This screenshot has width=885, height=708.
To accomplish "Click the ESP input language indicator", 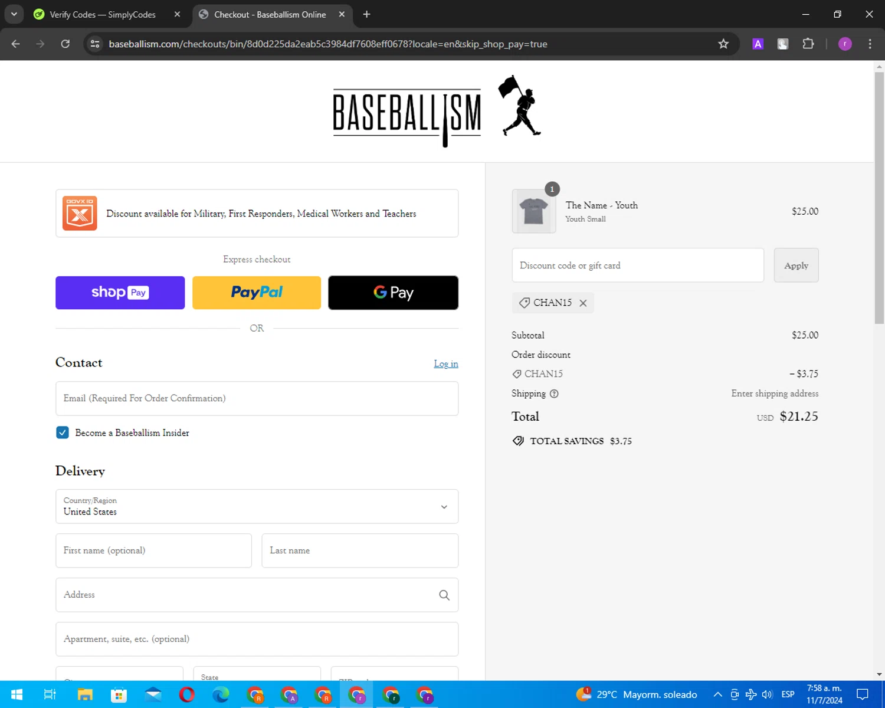I will [x=788, y=694].
